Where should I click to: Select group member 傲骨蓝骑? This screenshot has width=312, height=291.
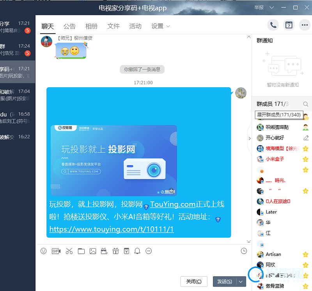(x=275, y=286)
